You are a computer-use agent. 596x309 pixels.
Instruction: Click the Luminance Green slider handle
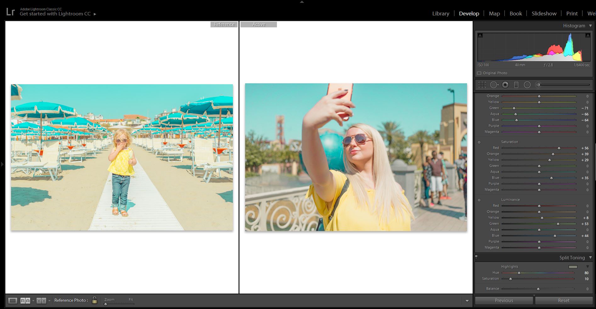(558, 224)
